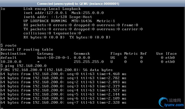Click the '$ ping 192.168.200.0' command line
Screen dimensions: 185x109
[23, 66]
